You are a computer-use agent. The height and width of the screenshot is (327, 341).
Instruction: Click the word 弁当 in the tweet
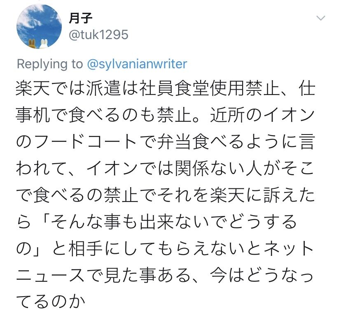tap(175, 141)
